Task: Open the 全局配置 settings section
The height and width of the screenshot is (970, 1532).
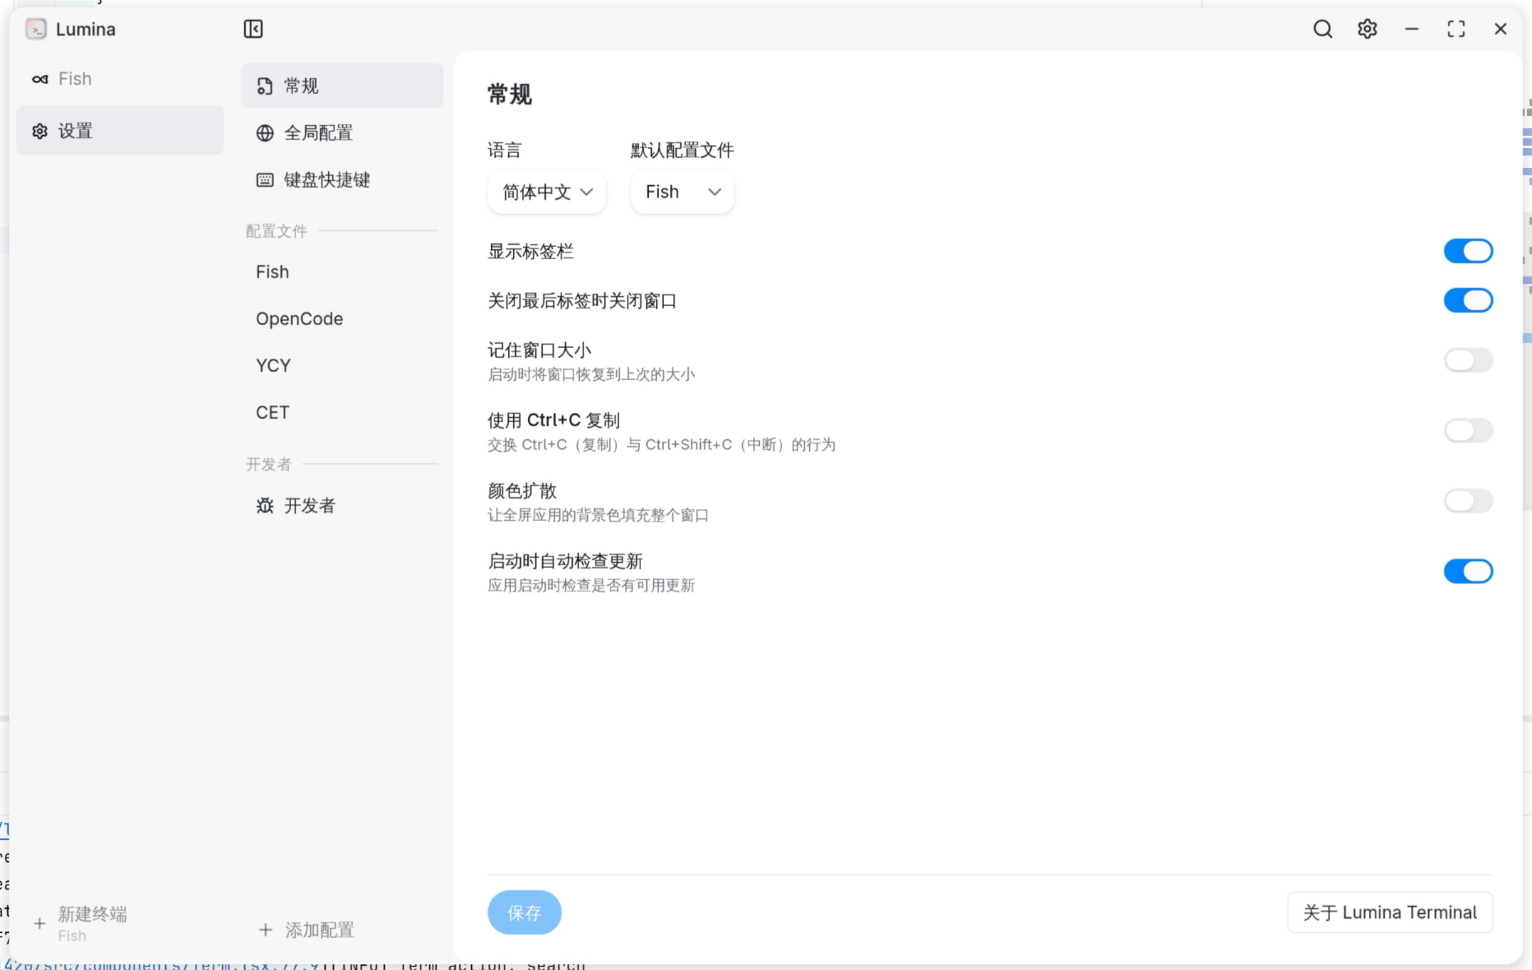Action: (342, 133)
